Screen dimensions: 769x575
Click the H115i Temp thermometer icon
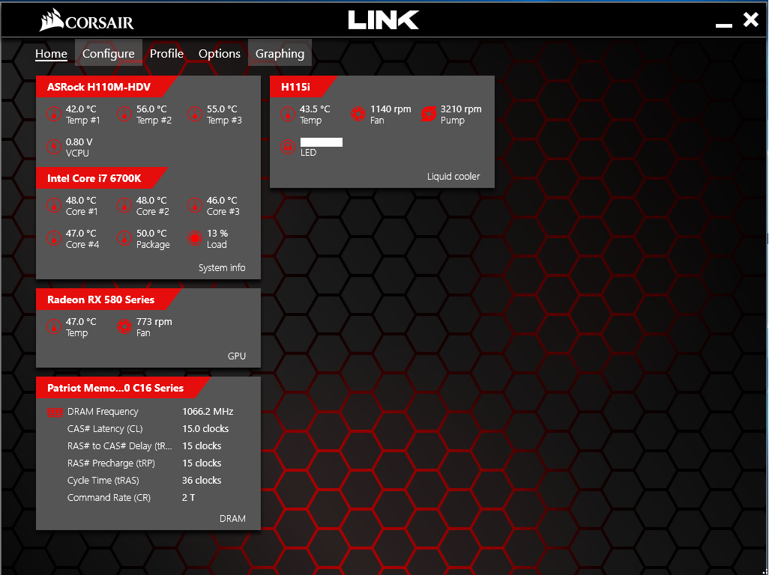coord(288,115)
